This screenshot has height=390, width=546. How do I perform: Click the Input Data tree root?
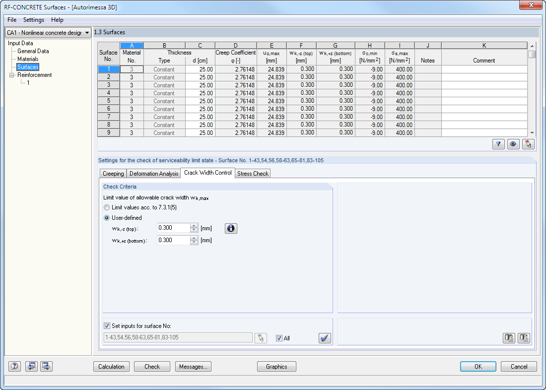point(20,43)
